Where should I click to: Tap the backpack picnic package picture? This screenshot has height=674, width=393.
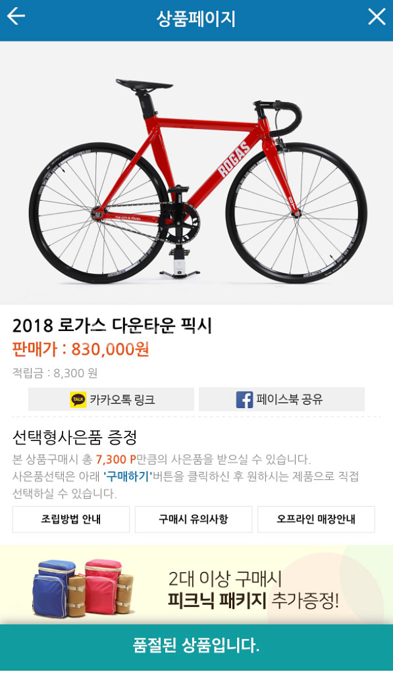pyautogui.click(x=82, y=588)
